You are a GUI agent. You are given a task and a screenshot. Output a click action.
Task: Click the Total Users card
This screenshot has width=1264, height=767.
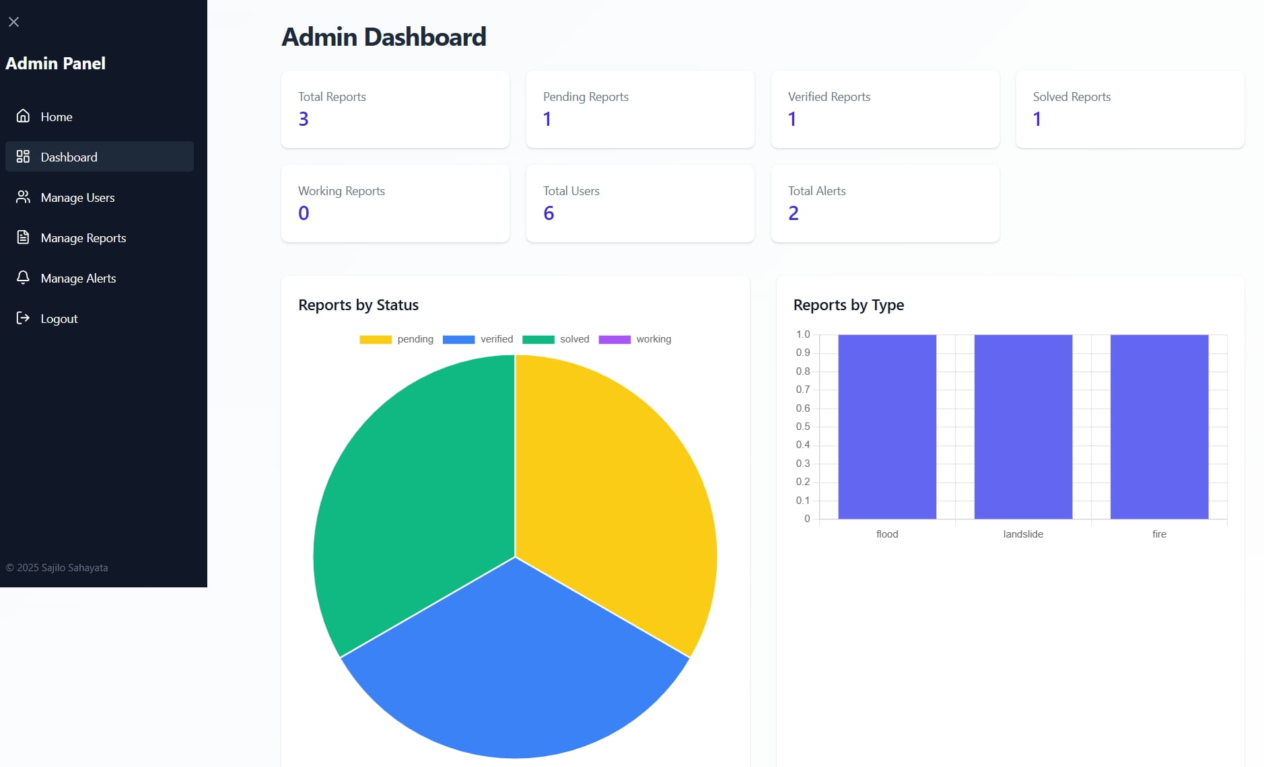(x=640, y=203)
